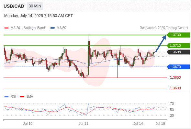The height and width of the screenshot is (129, 191).
Task: Click the Research © 2025 Trading Central credit
Action: [x=164, y=28]
